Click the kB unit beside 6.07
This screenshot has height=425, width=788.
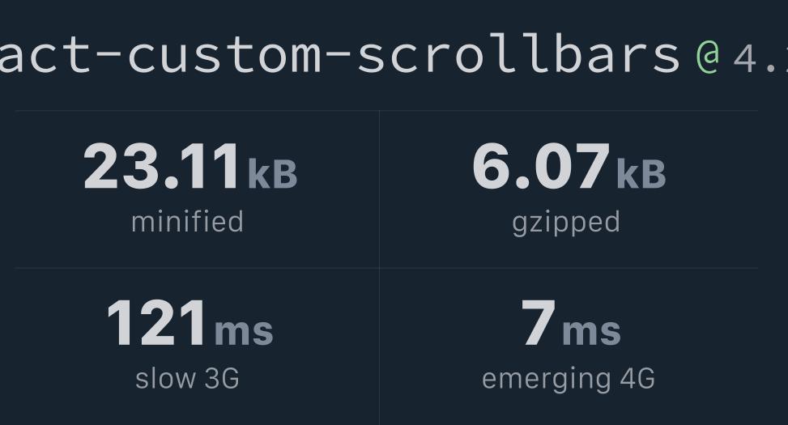point(641,174)
